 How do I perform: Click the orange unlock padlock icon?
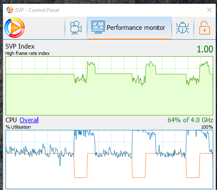click(205, 28)
